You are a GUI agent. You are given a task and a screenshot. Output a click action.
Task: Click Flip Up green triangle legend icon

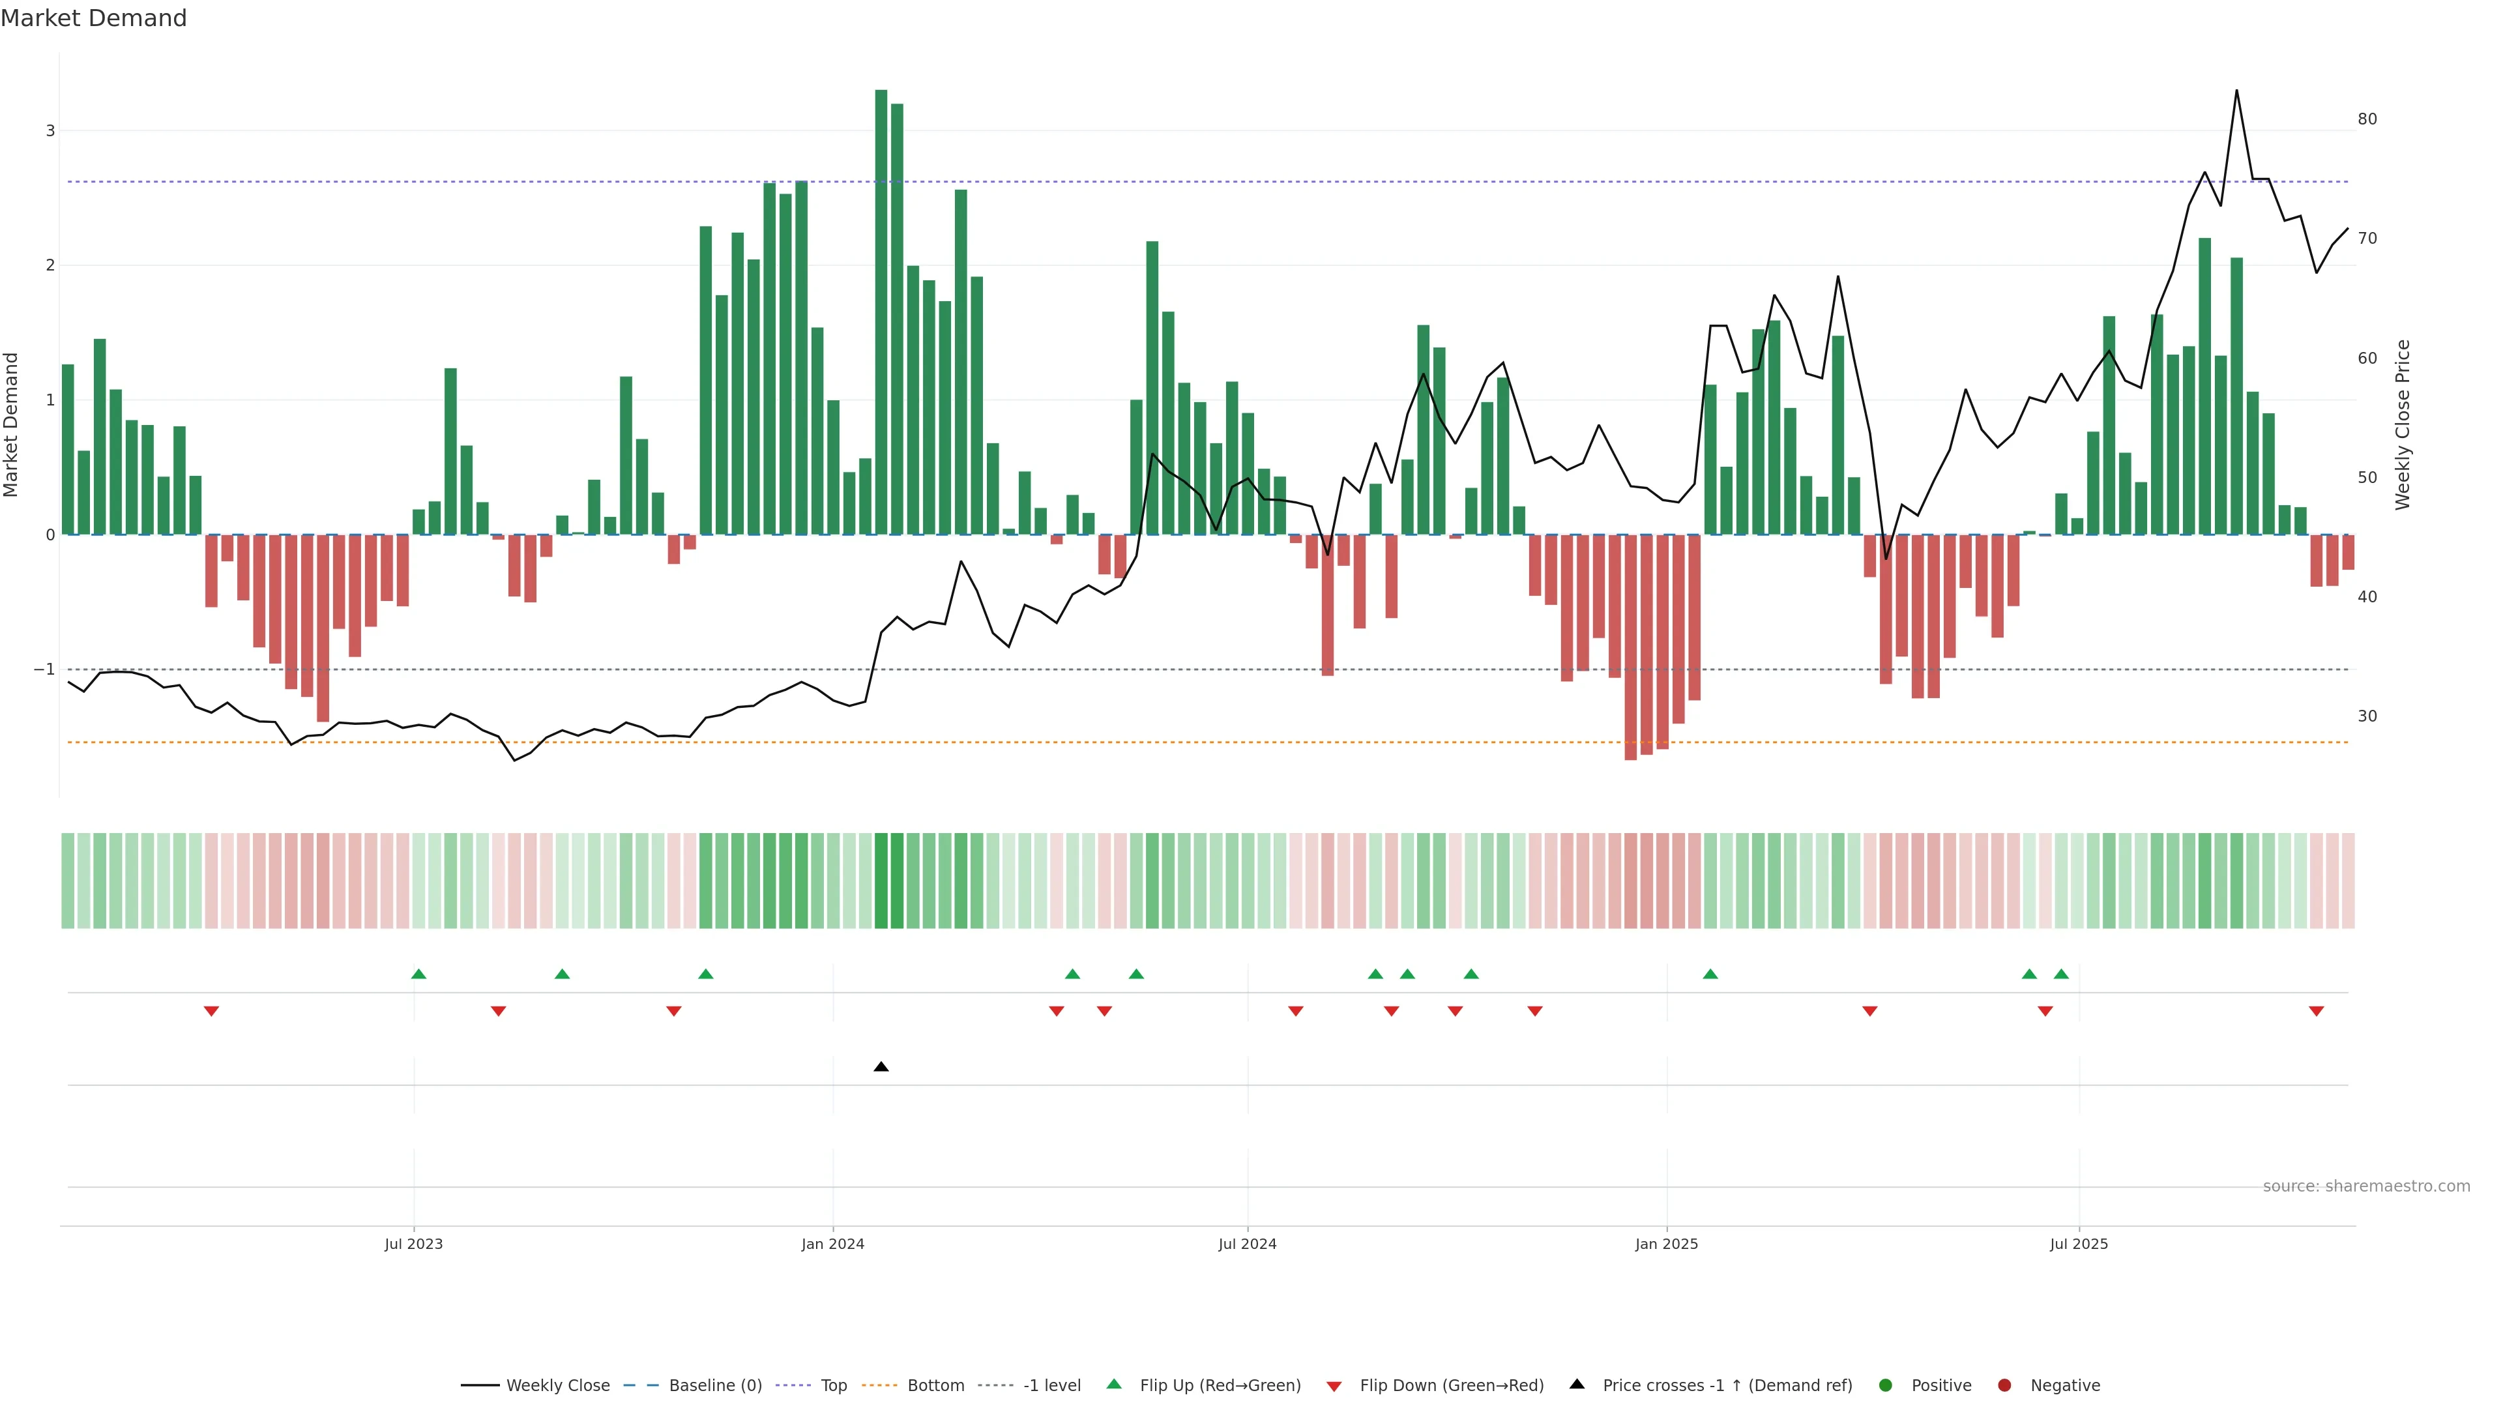click(x=1113, y=1385)
